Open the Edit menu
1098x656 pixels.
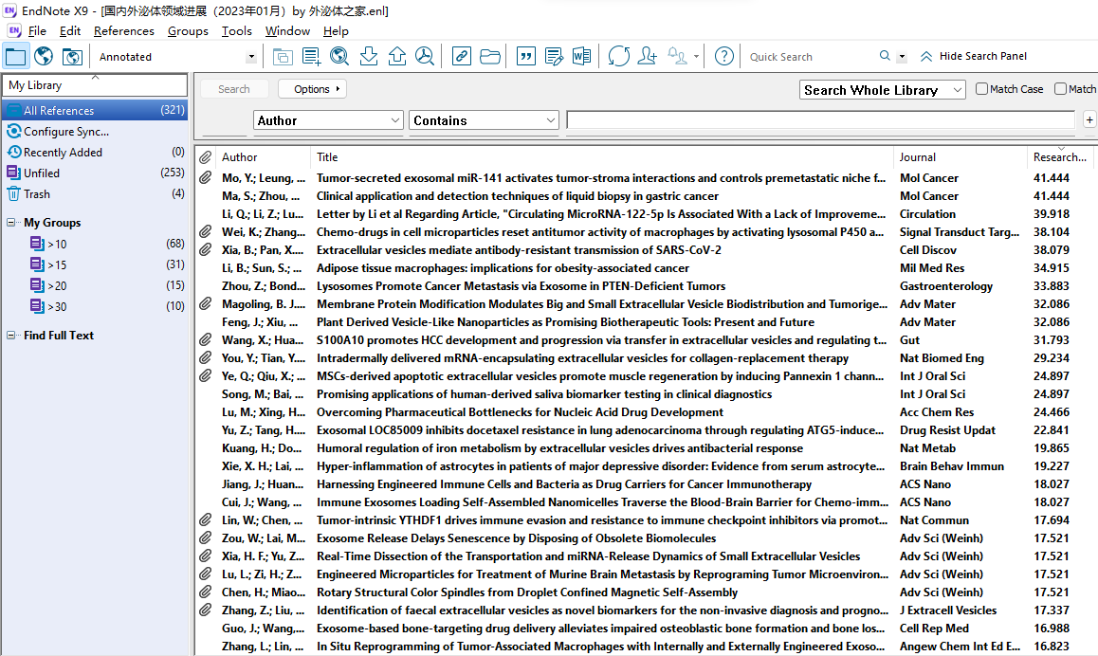tap(70, 30)
